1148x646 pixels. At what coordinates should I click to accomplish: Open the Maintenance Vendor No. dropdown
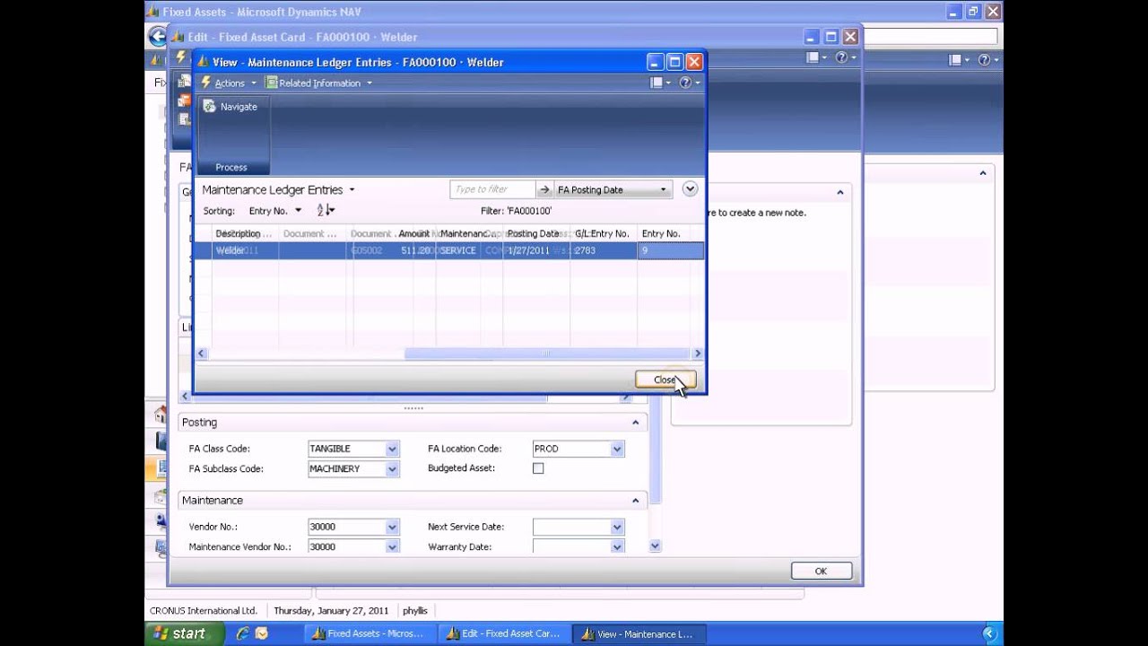392,546
